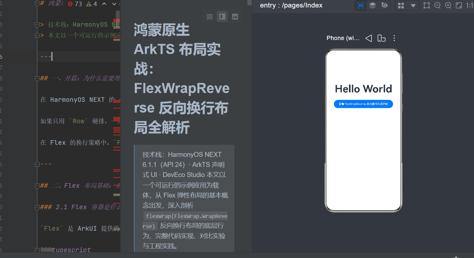The height and width of the screenshot is (258, 474).
Task: Collapse the fold at the 本文以一个可运行 line
Action: point(37,35)
